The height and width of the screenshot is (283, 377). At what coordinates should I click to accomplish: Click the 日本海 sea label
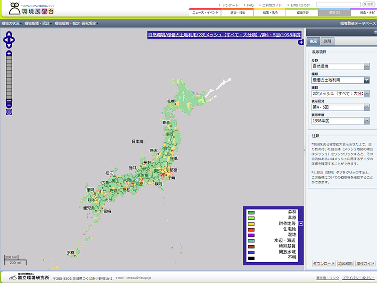(x=138, y=141)
